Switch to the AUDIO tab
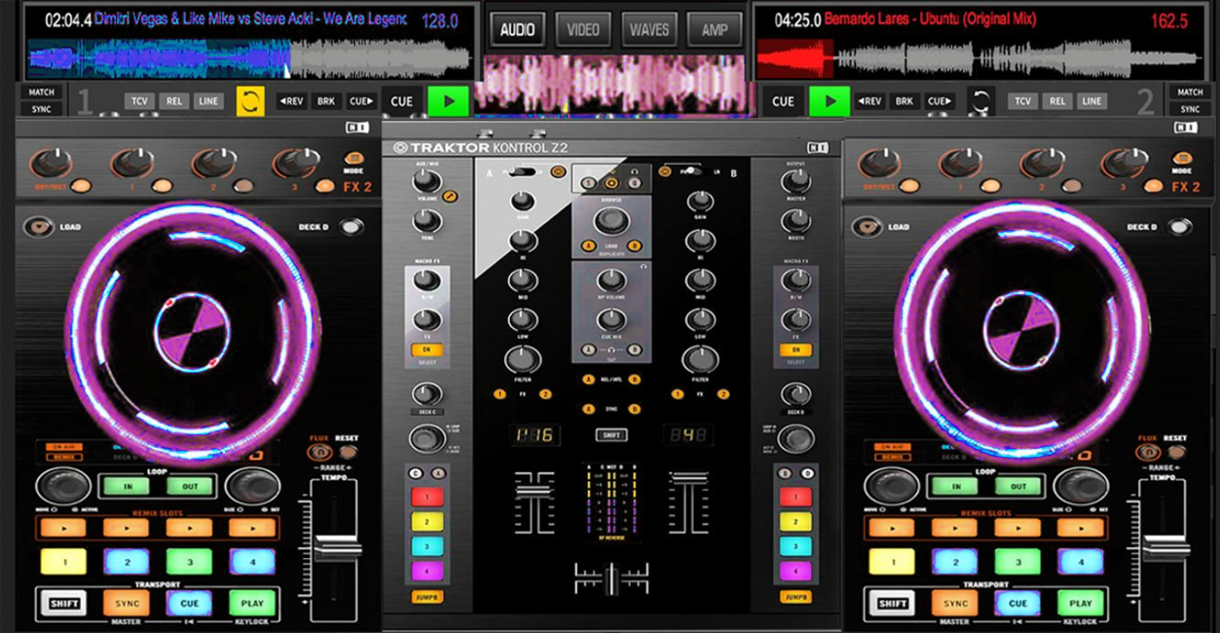This screenshot has height=633, width=1220. point(517,29)
